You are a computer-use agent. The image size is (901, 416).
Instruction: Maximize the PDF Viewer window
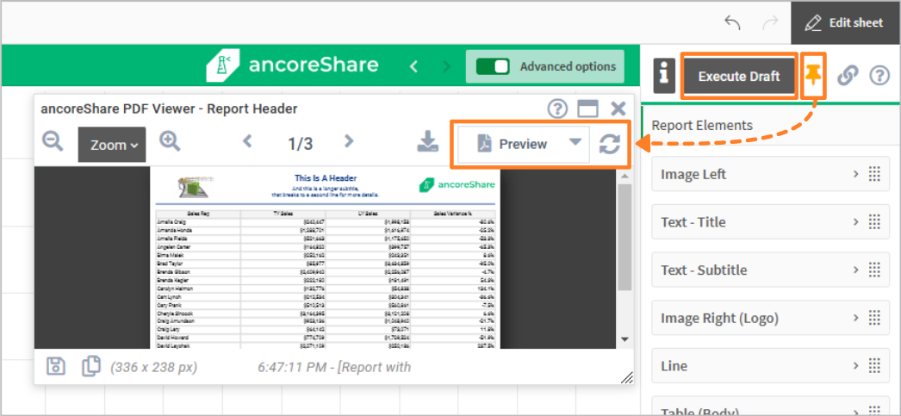click(x=587, y=109)
